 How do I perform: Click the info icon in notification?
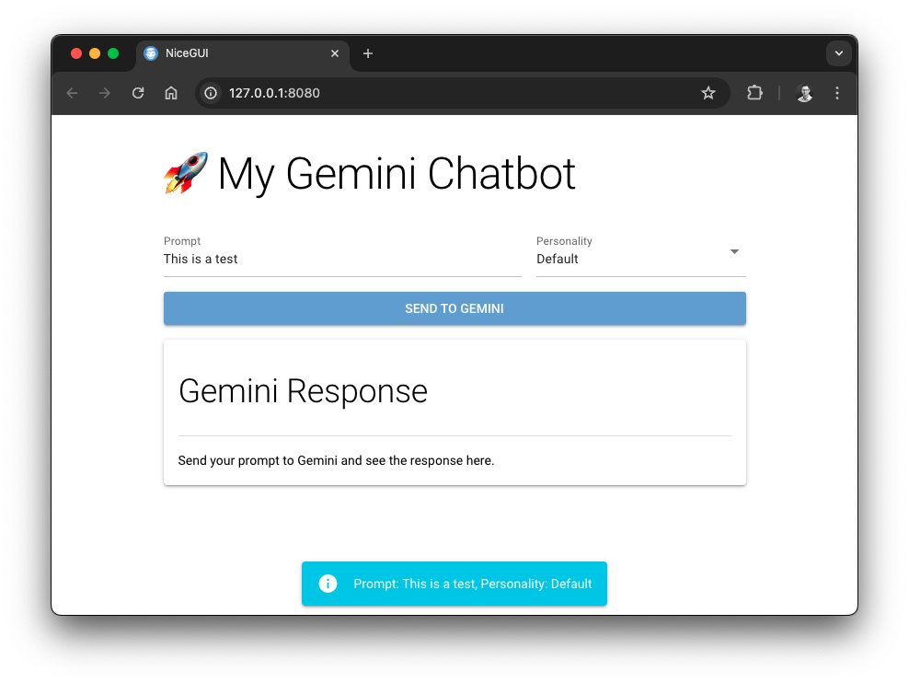click(328, 584)
